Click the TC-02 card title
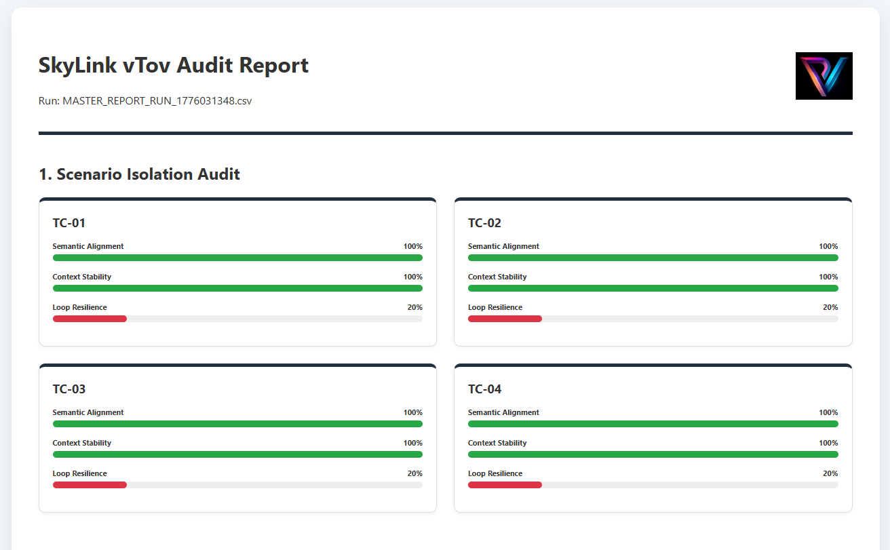The height and width of the screenshot is (550, 890). [484, 223]
